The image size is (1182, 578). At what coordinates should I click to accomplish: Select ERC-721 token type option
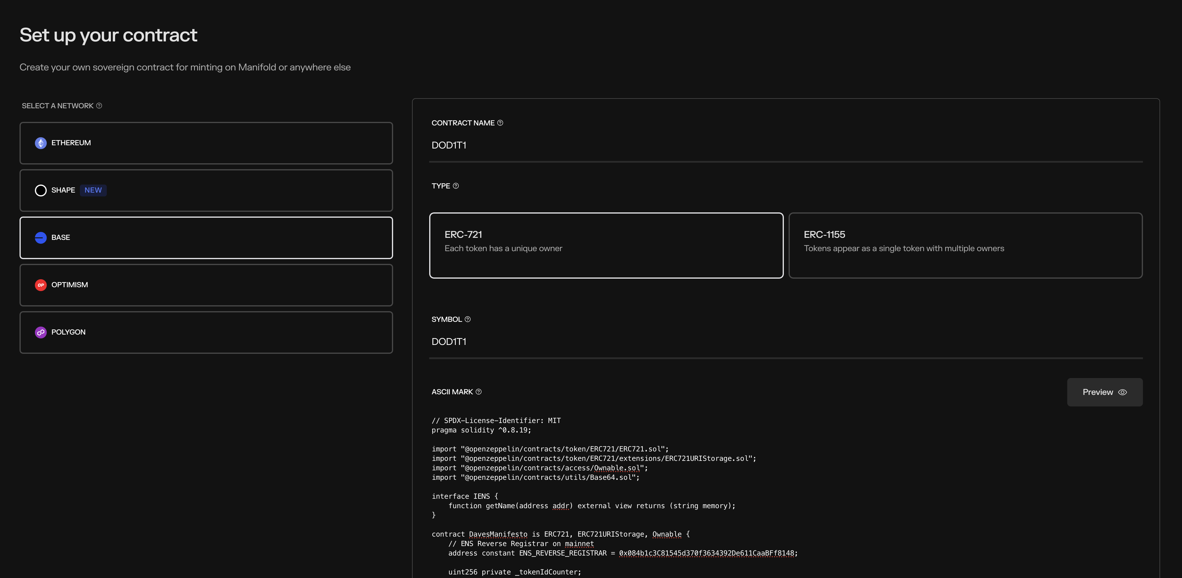[606, 245]
